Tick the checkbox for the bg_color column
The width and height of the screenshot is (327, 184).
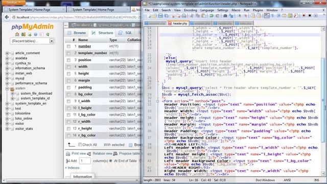click(68, 94)
